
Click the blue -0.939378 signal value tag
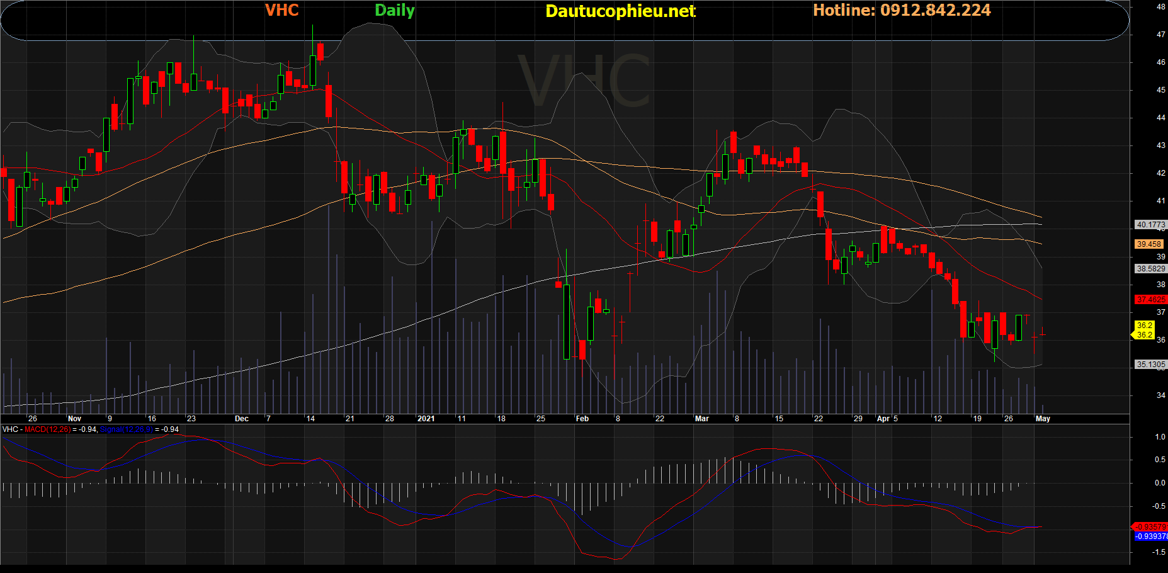pos(1151,536)
